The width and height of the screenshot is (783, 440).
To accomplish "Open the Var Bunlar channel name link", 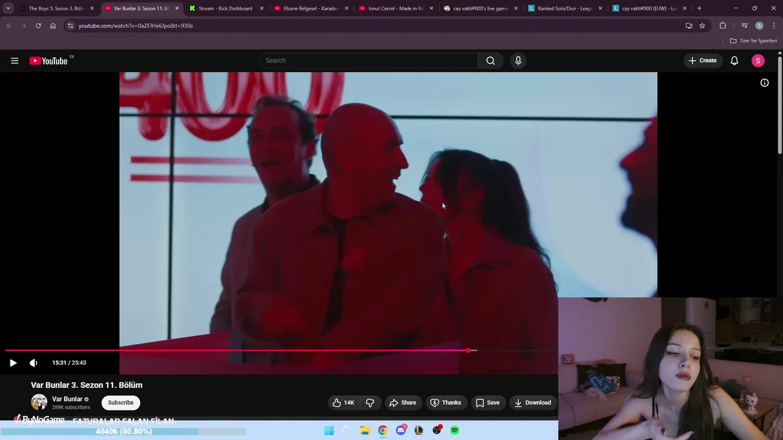I will coord(67,399).
